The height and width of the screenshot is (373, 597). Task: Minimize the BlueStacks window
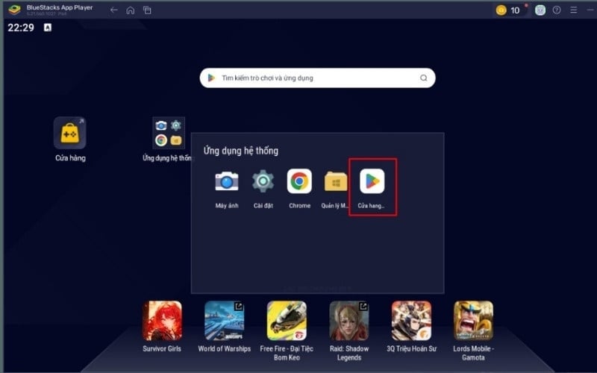point(590,10)
